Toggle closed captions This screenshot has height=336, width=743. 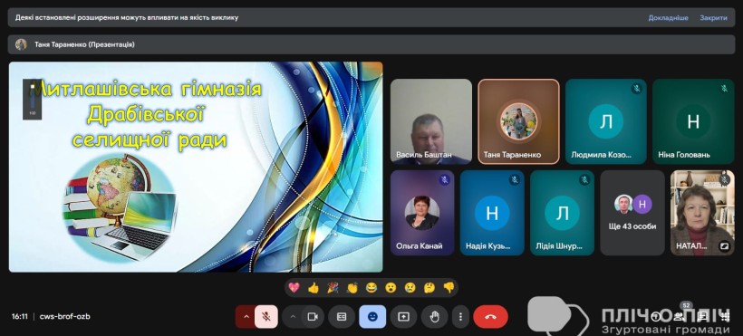342,317
